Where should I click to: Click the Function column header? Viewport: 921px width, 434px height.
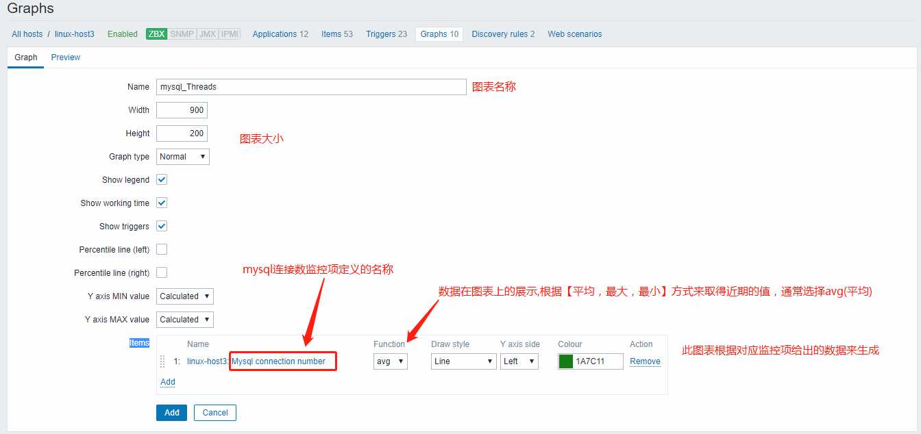(389, 344)
